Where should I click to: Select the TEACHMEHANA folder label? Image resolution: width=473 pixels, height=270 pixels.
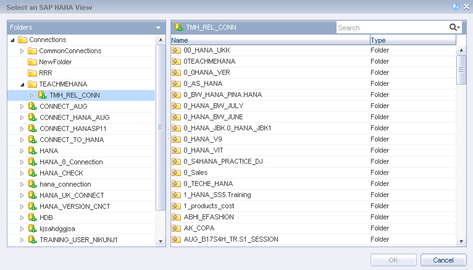(x=63, y=84)
